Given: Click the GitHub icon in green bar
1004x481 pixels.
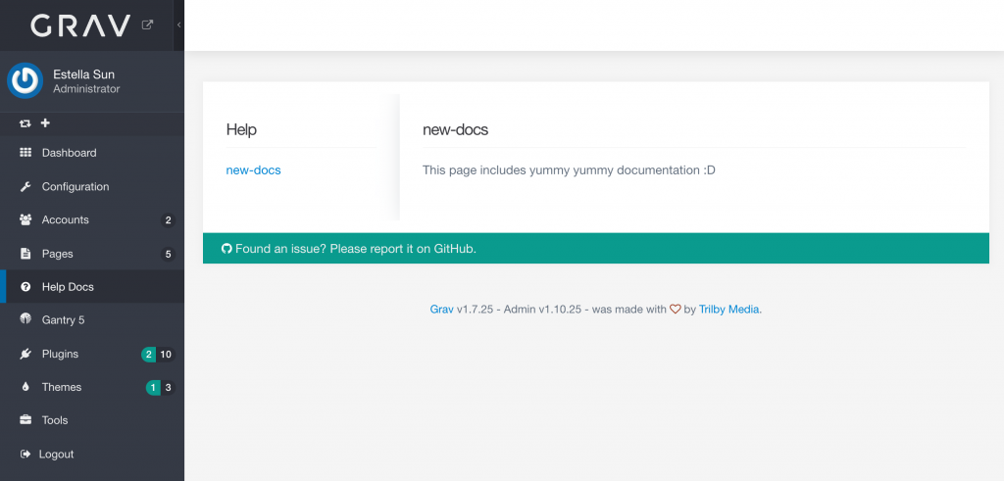Looking at the screenshot, I should 226,248.
